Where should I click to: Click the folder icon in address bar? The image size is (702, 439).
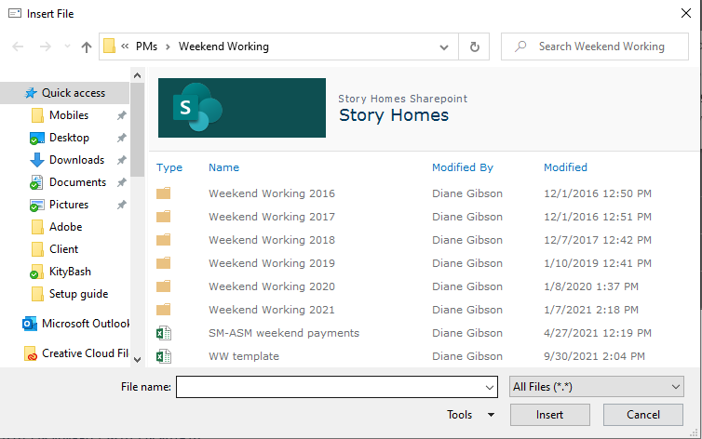[x=109, y=47]
